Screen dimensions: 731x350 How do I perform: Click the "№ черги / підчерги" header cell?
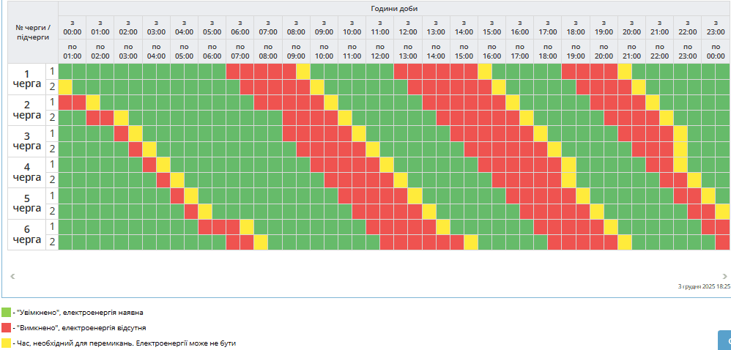pyautogui.click(x=33, y=32)
